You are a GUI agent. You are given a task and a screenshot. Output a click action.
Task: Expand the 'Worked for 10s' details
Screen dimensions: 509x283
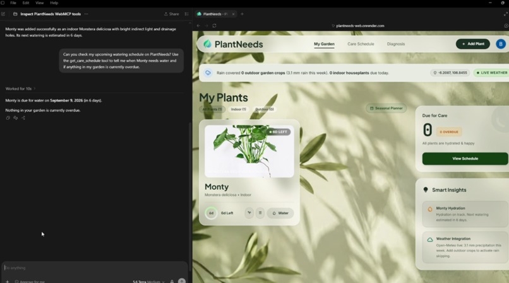20,88
